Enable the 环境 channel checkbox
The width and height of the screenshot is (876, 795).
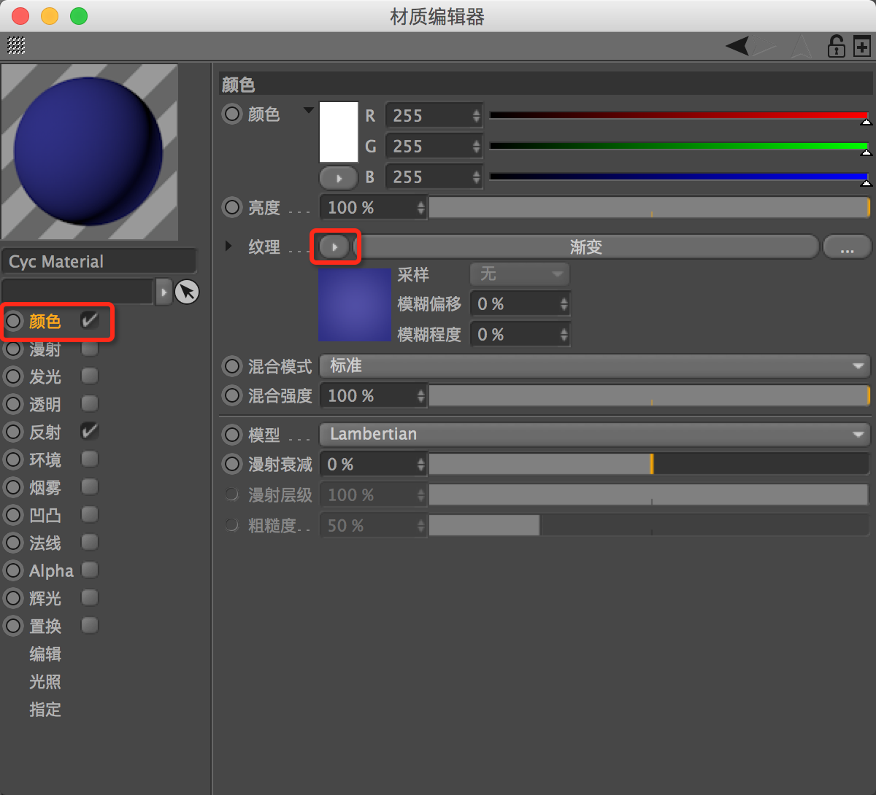90,459
